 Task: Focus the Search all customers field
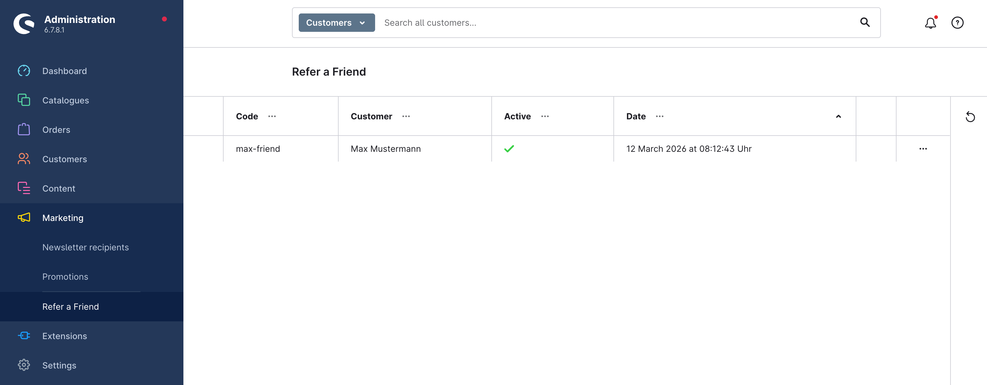[x=613, y=23]
